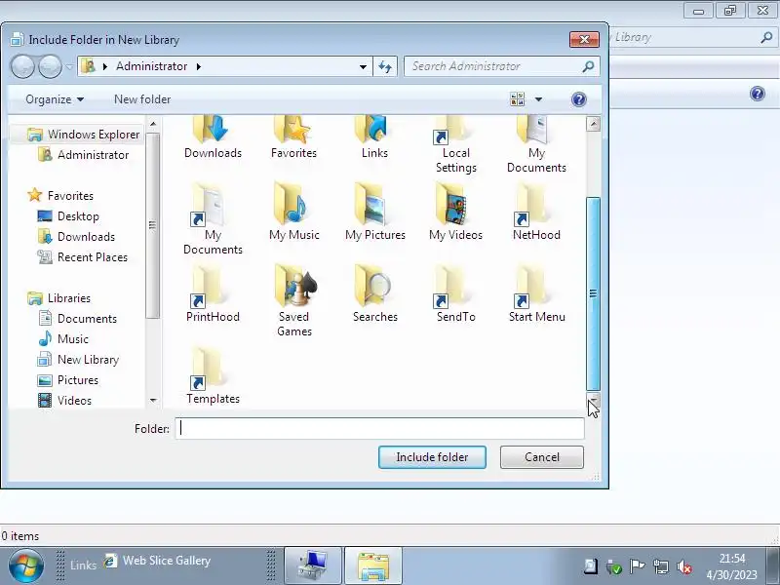
Task: Click the navigation pane scroll down arrow
Action: 153,401
